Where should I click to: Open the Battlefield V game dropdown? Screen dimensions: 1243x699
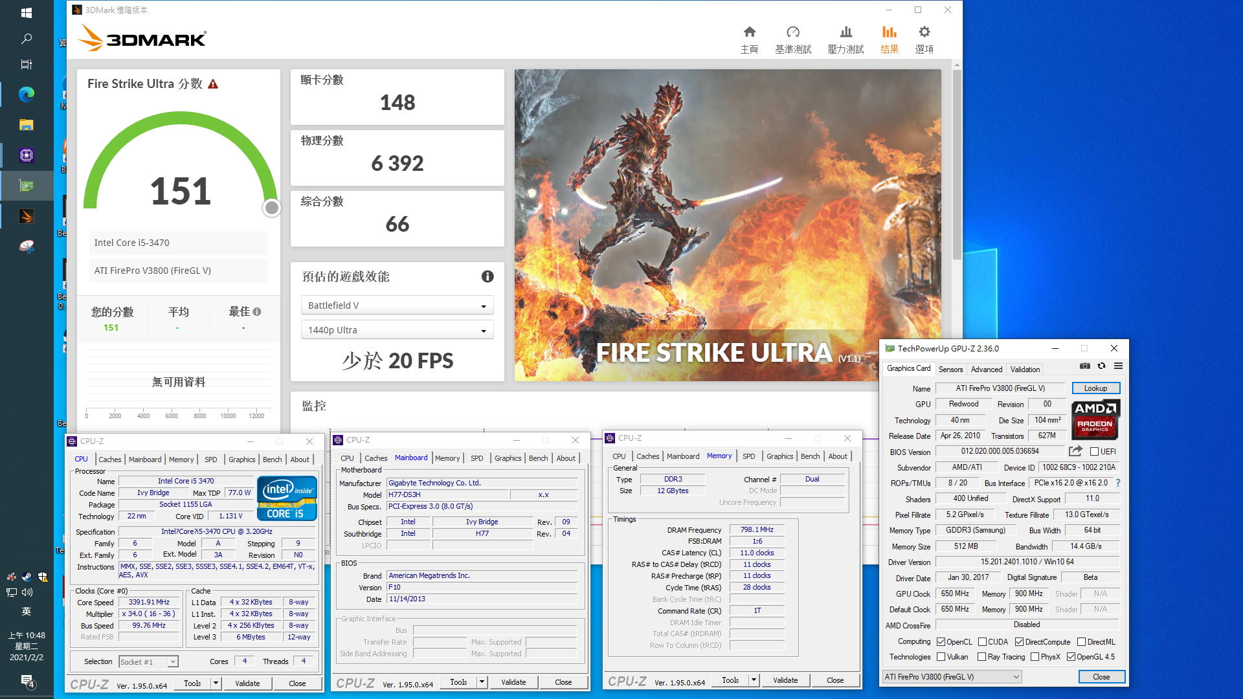coord(397,305)
